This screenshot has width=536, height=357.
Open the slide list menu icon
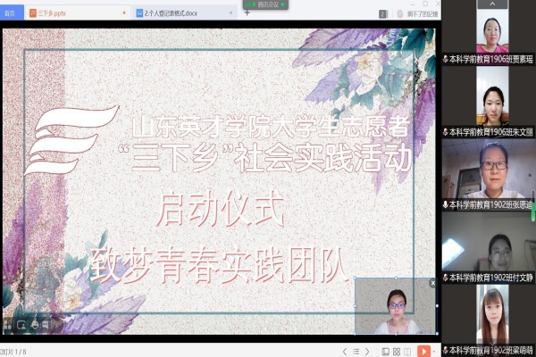[x=356, y=351]
